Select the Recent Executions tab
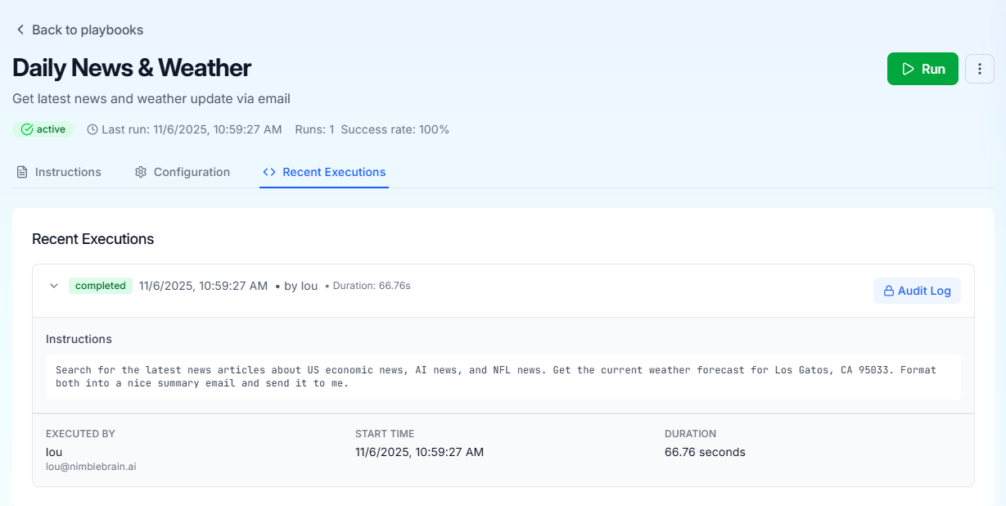 pos(324,172)
